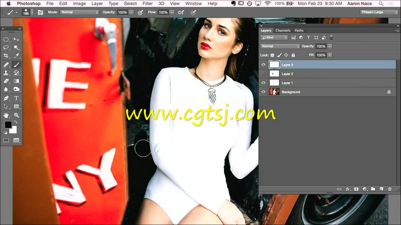
Task: Toggle Quick Mask mode
Action: point(6,140)
